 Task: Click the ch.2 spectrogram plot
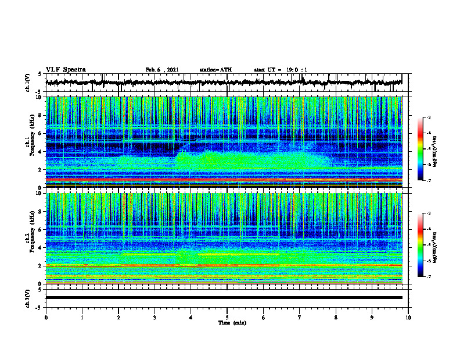point(224,238)
